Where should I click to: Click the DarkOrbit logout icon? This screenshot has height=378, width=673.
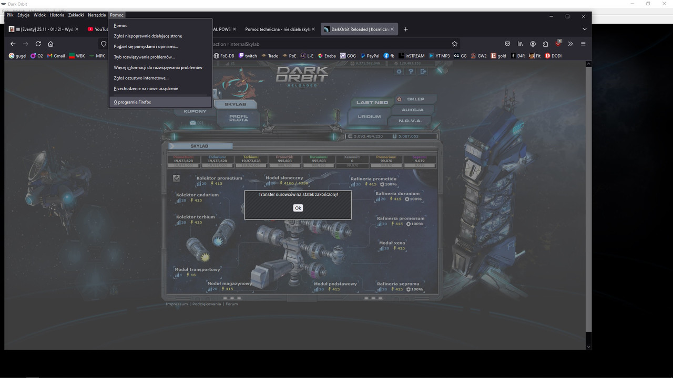coord(423,71)
